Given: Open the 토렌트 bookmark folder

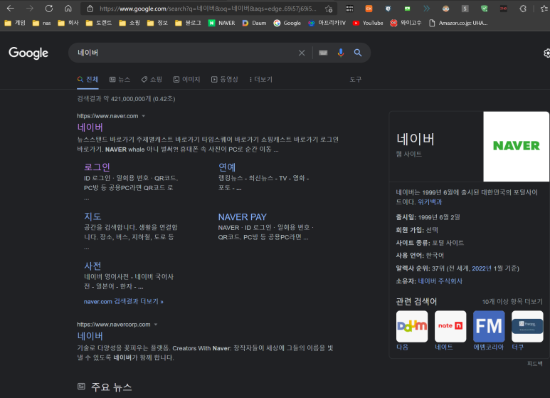Looking at the screenshot, I should pos(99,23).
